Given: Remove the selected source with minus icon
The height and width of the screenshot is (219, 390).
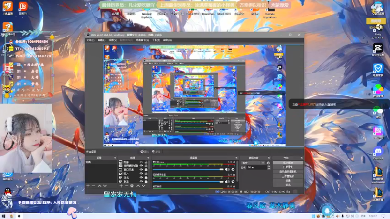Looking at the screenshot, I should click(x=126, y=186).
